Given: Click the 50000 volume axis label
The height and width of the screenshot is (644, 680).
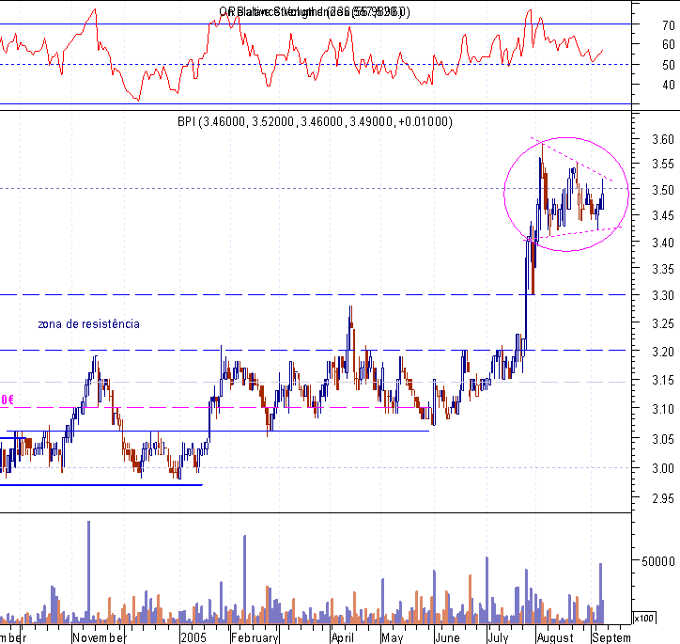Looking at the screenshot, I should [658, 561].
